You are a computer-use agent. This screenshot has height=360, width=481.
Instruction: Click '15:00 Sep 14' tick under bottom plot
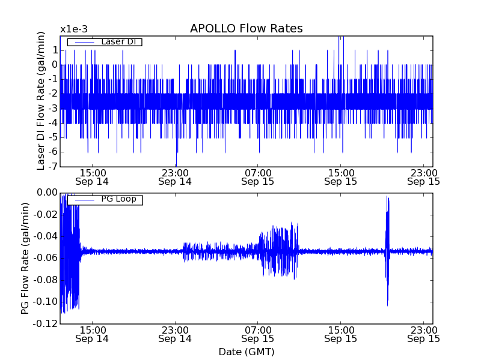[92, 335]
